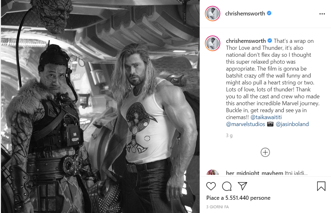This screenshot has width=331, height=213.
Task: View likes list 'Piace a 5.551.440 persone'
Action: pyautogui.click(x=238, y=198)
